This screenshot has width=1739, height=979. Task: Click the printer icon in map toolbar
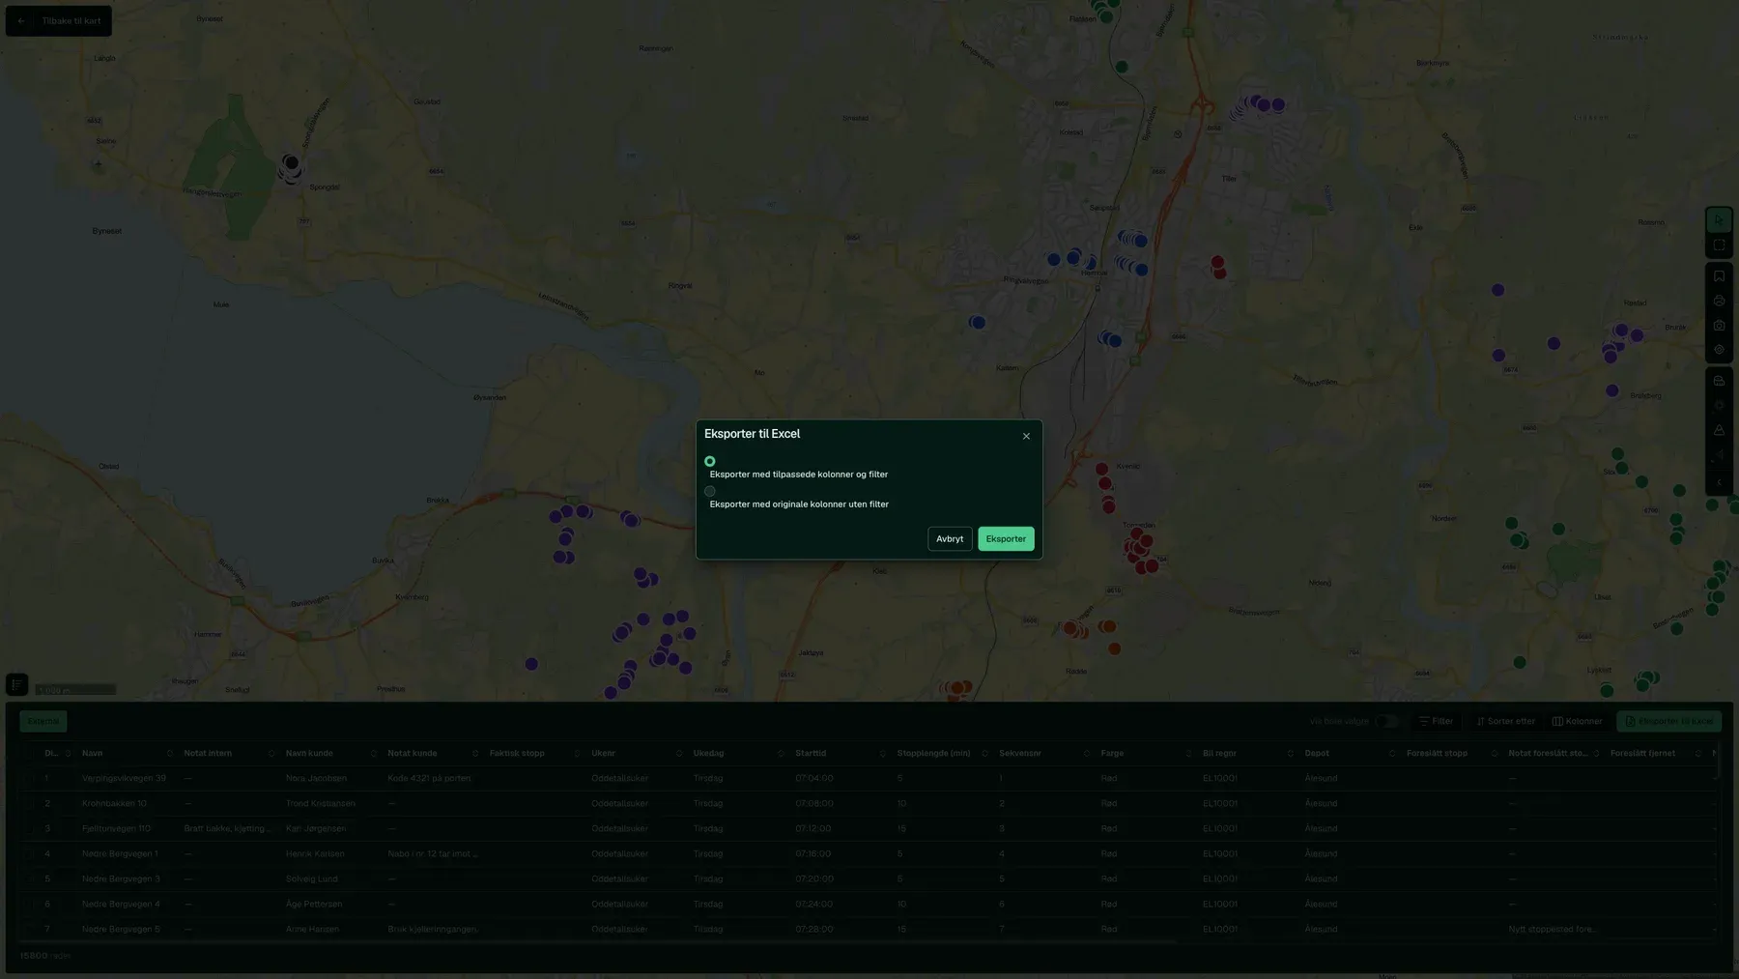pos(1719,301)
